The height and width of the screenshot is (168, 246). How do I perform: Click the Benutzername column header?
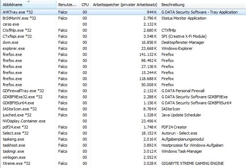pos(67,5)
